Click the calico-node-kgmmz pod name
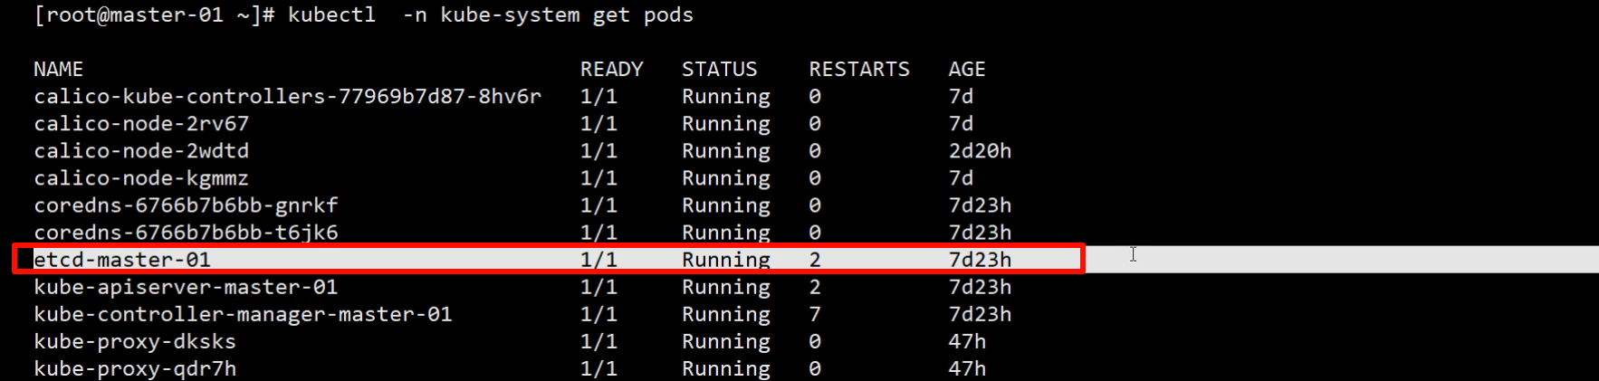1599x381 pixels. tap(141, 178)
